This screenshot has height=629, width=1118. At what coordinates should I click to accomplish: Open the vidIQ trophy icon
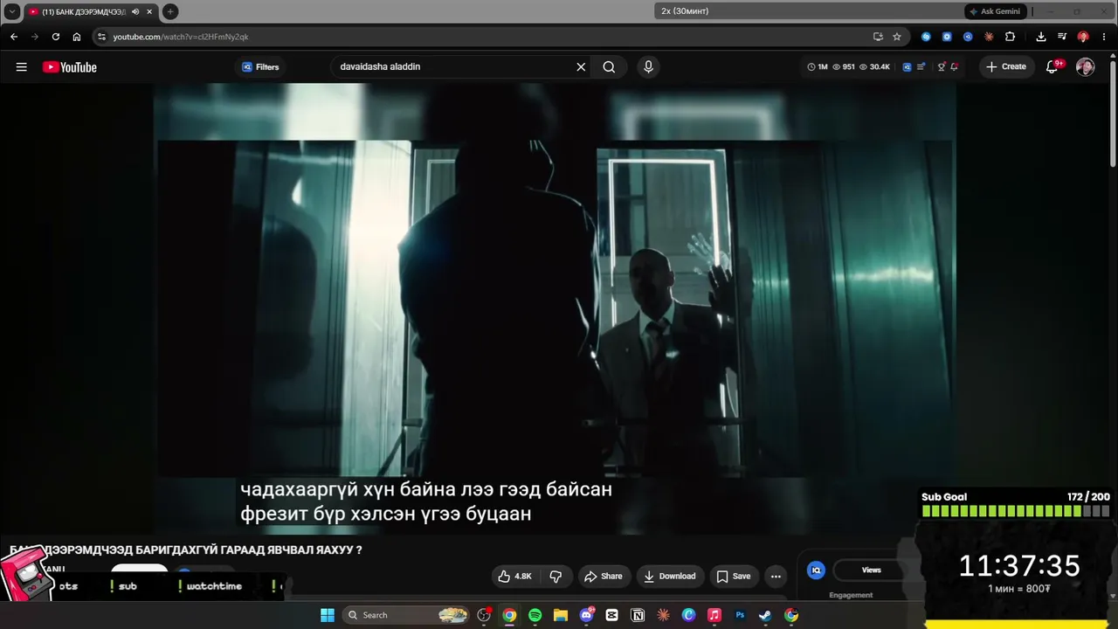pyautogui.click(x=942, y=67)
